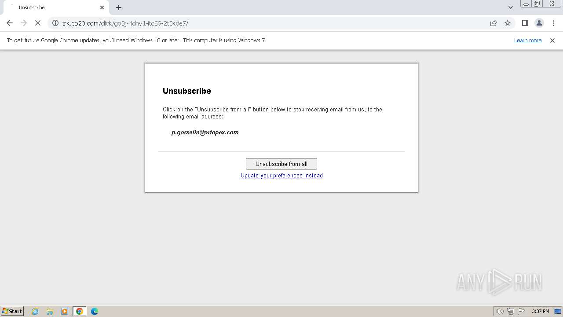The height and width of the screenshot is (317, 563).
Task: Share this page icon
Action: 494,23
